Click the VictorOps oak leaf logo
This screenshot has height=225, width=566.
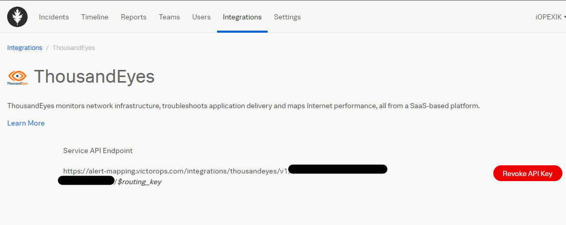tap(17, 16)
